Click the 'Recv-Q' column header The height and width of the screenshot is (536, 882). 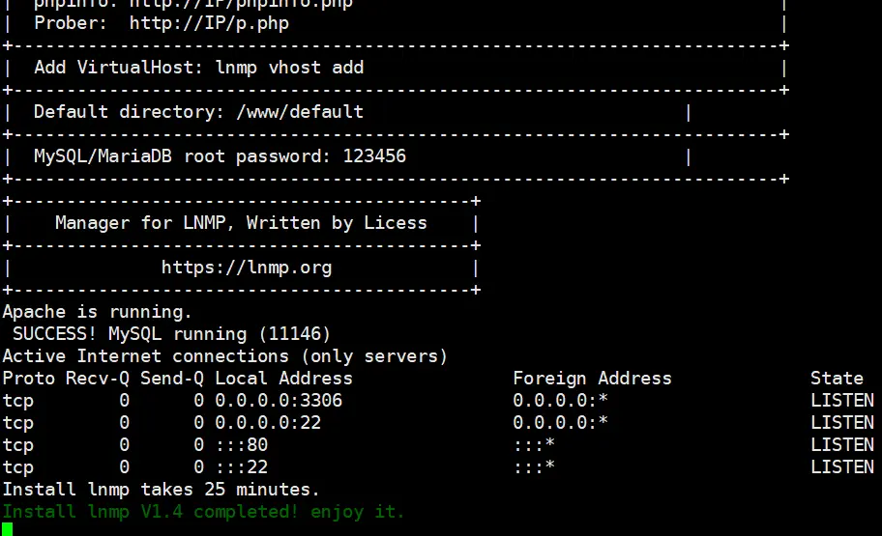98,379
